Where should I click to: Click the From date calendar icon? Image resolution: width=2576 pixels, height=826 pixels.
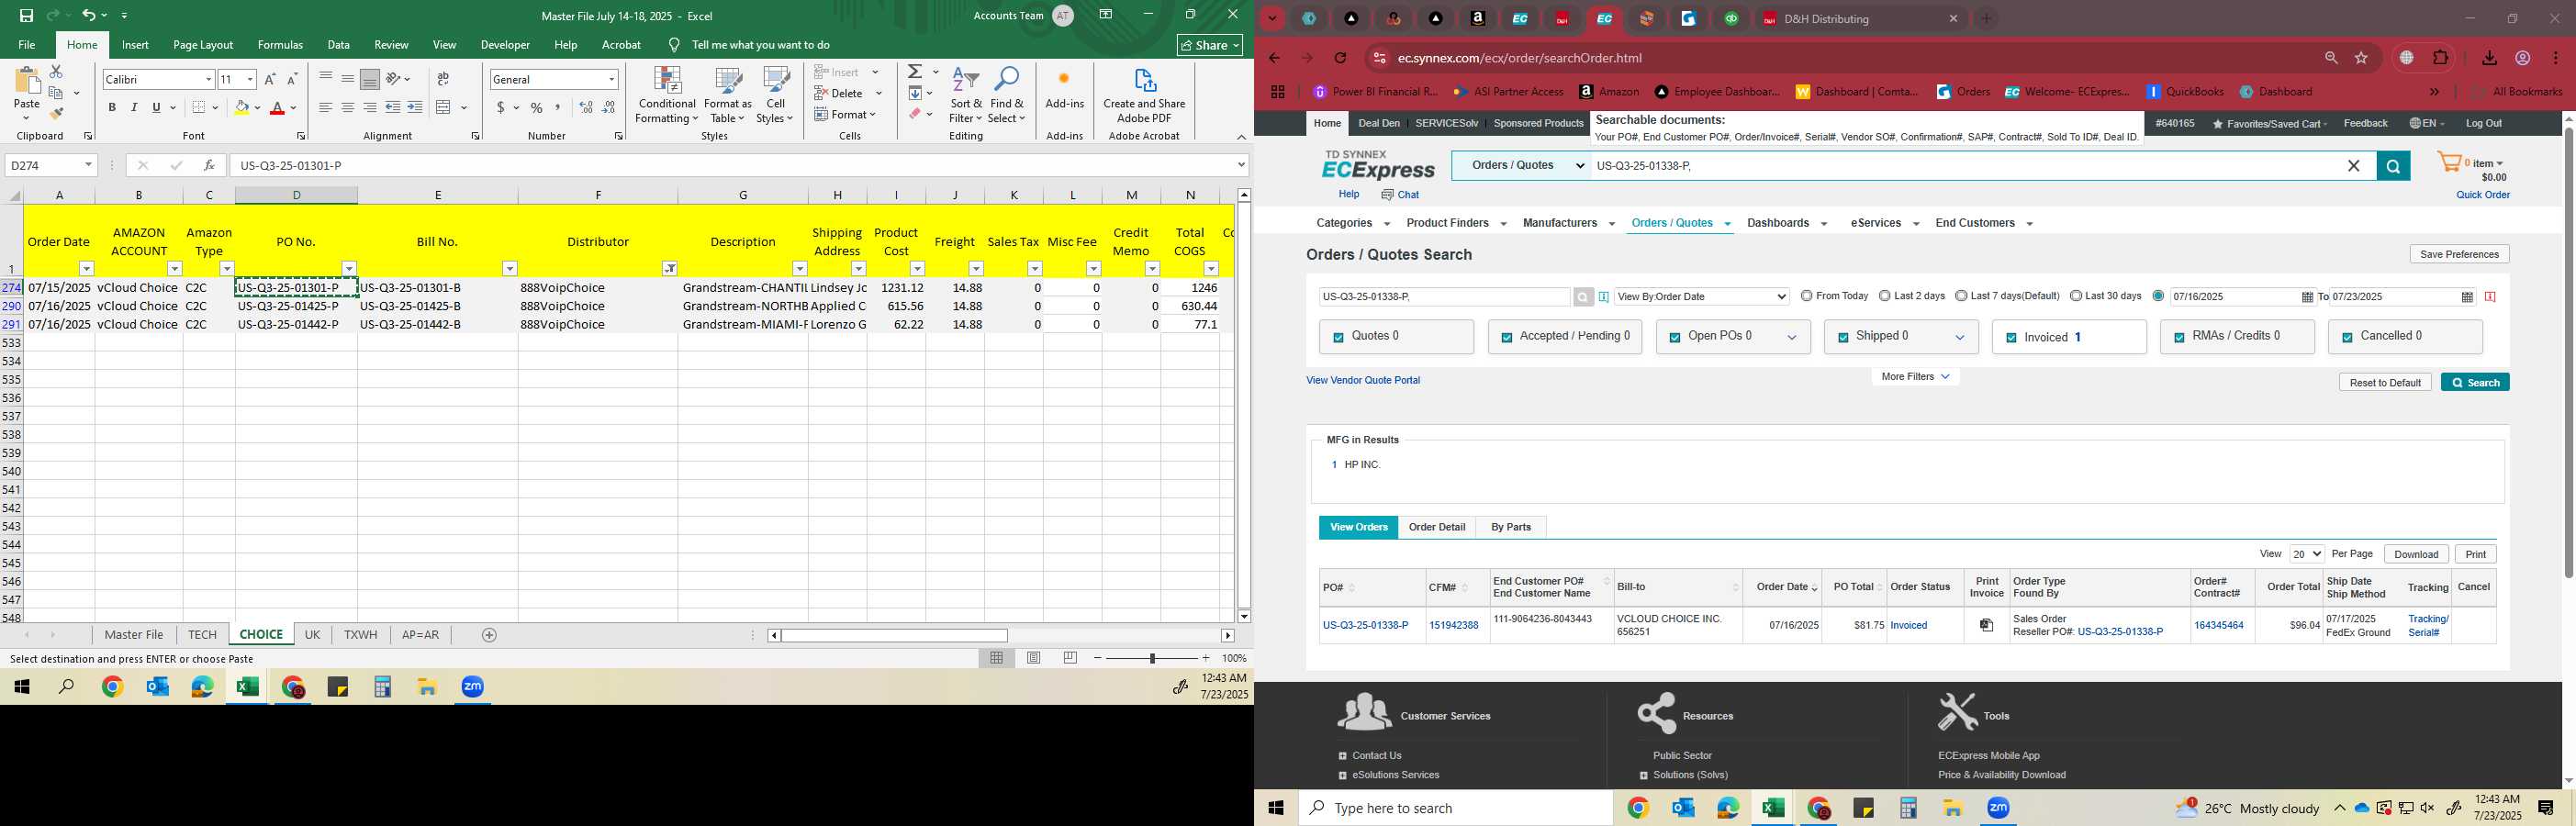[2307, 297]
